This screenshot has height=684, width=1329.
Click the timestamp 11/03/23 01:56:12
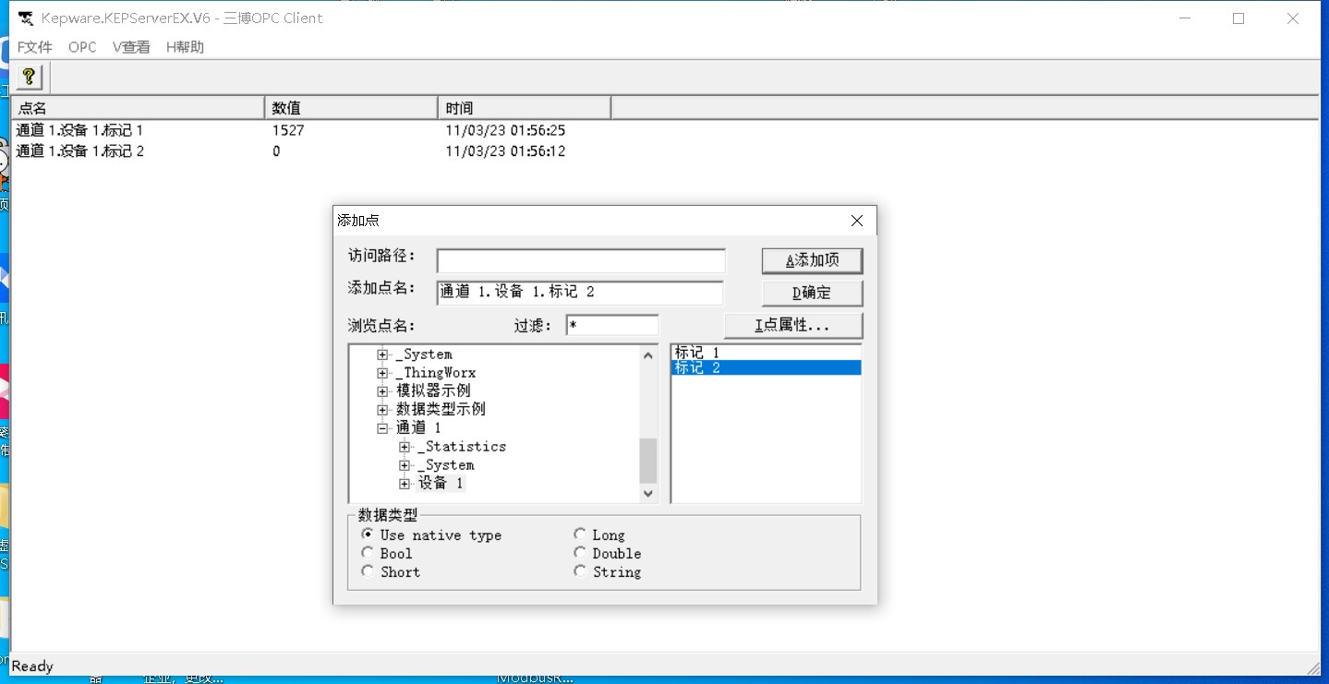pyautogui.click(x=505, y=151)
